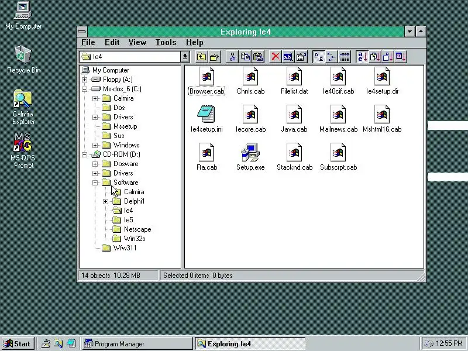
Task: Select the Ie5 folder in tree
Action: pyautogui.click(x=123, y=220)
